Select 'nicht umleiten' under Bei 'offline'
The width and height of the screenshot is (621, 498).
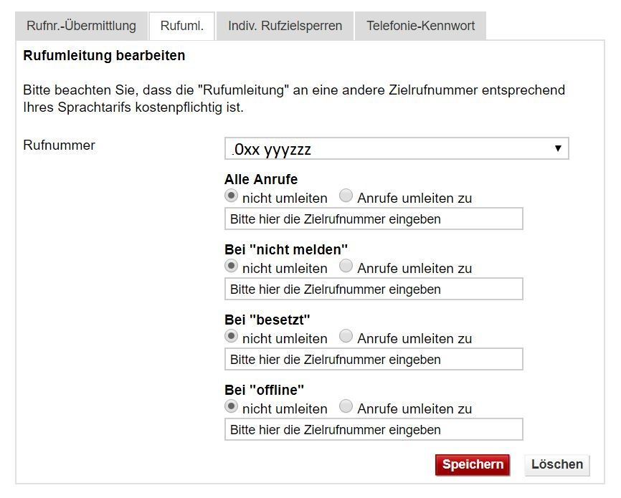231,406
